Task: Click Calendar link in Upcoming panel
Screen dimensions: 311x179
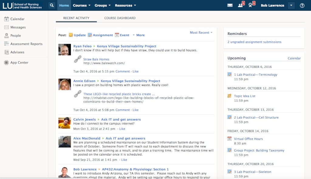Action: (294, 58)
